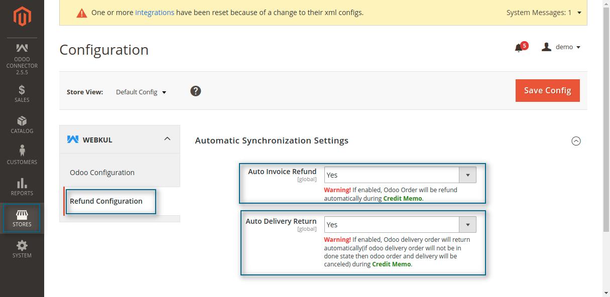This screenshot has height=297, width=610.
Task: Click the Save Config button
Action: click(547, 90)
